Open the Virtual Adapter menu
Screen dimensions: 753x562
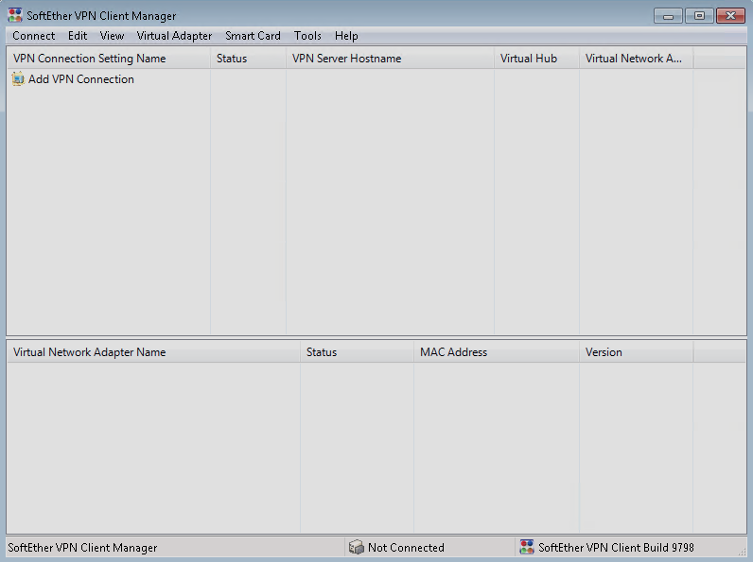tap(174, 36)
